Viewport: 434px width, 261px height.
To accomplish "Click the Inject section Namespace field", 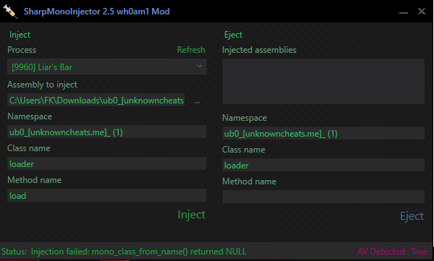I will coord(107,132).
